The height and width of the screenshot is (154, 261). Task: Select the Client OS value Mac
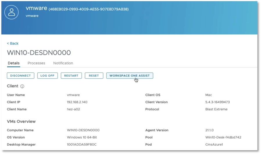coord(208,95)
